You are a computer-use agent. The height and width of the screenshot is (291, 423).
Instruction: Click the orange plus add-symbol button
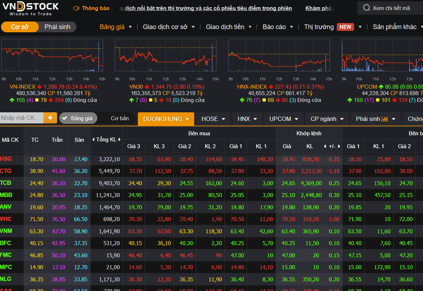point(50,118)
